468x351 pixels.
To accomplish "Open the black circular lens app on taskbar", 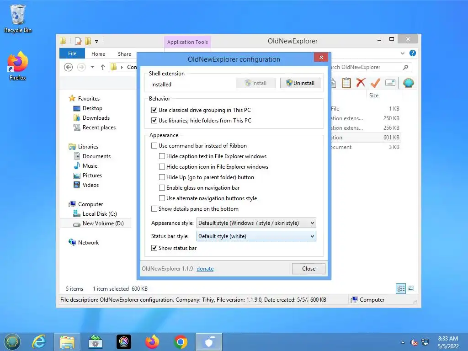I will [123, 342].
